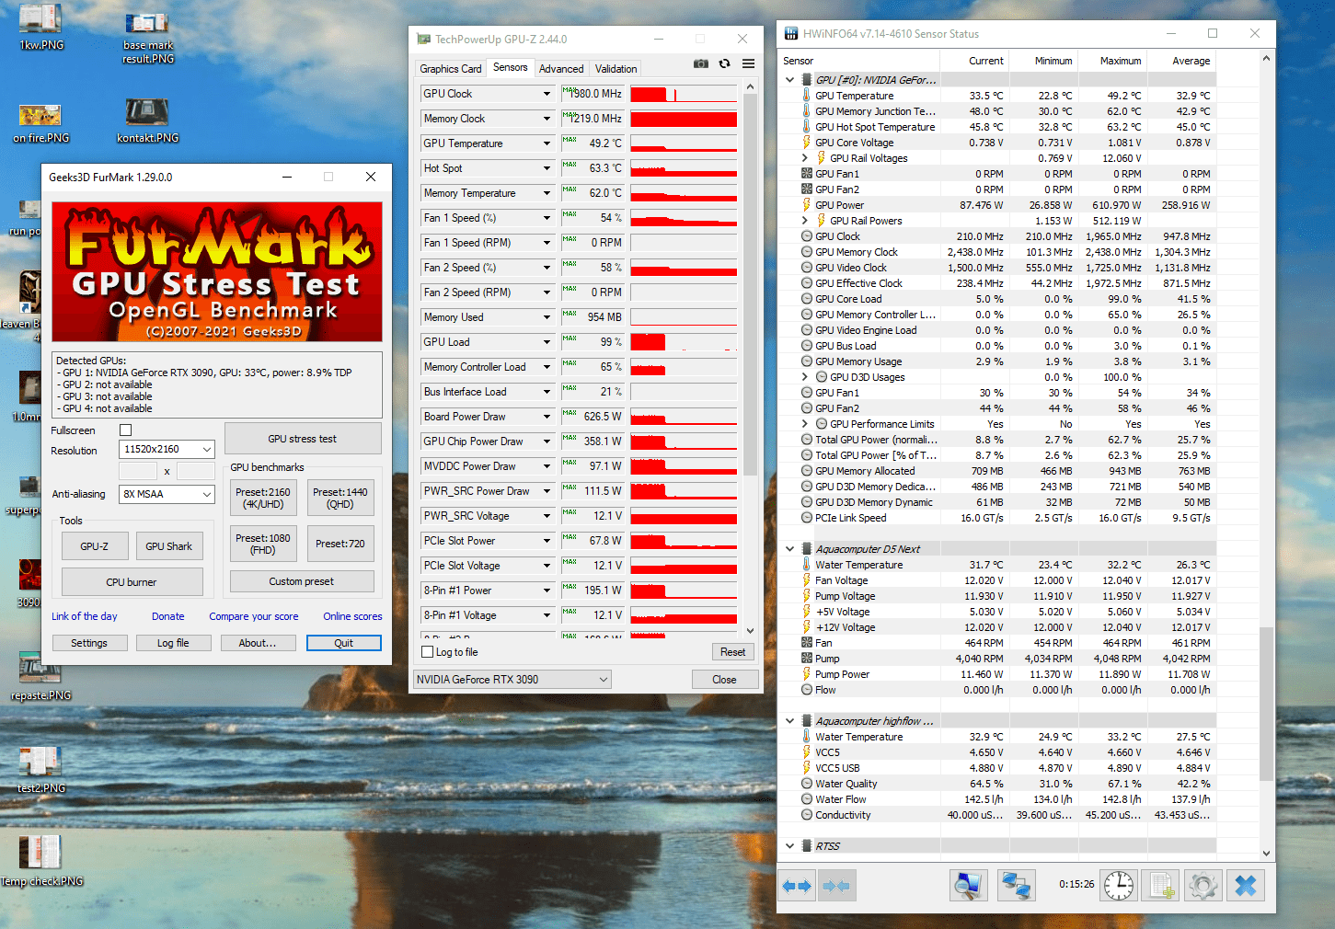
Task: Switch to Validation tab
Action: pos(616,69)
